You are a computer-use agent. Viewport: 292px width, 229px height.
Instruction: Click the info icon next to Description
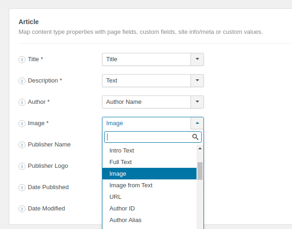(22, 81)
